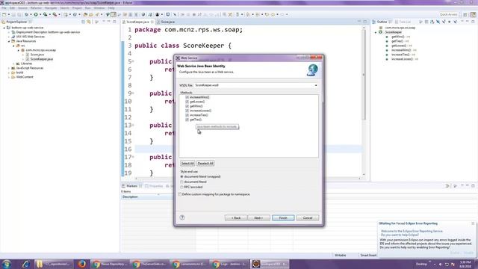Click Link with Editor in Project Explorer
478x269 pixels.
tap(89, 22)
